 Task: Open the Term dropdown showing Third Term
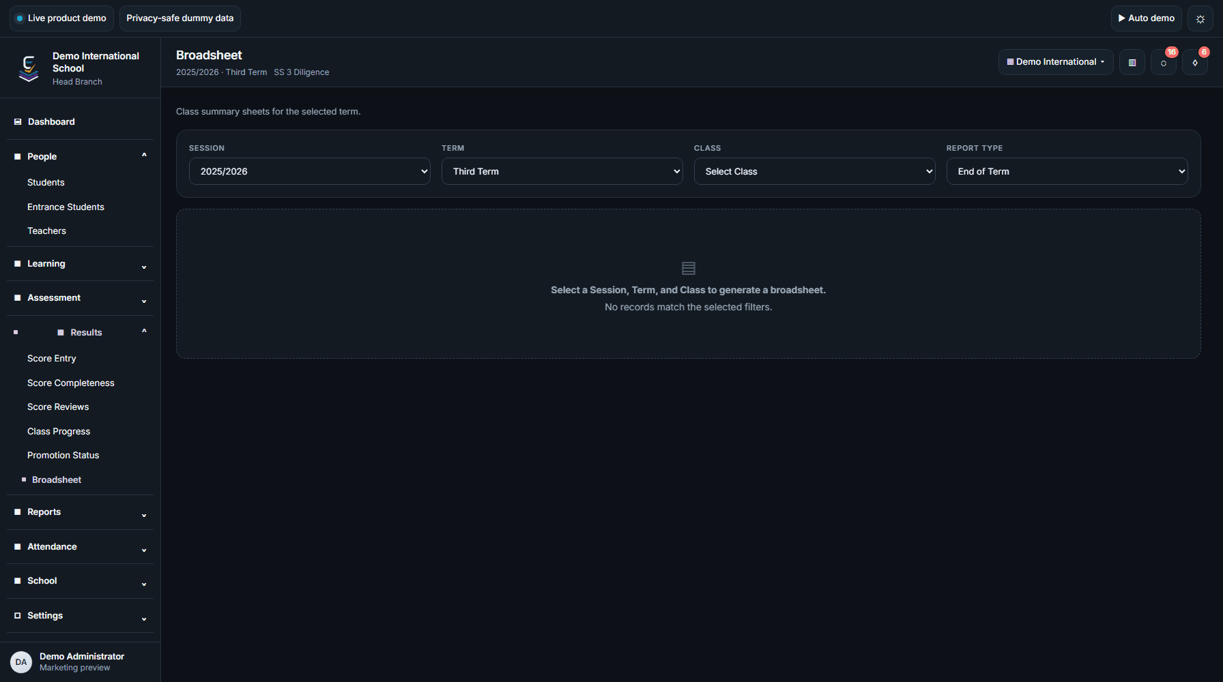562,171
